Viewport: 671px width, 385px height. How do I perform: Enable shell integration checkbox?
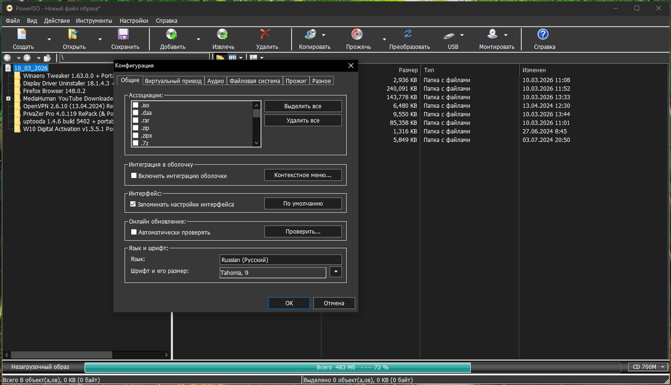(x=134, y=176)
